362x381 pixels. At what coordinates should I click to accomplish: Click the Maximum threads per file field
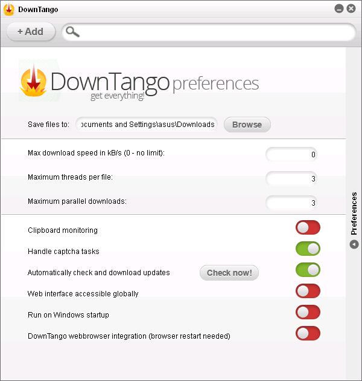point(291,178)
